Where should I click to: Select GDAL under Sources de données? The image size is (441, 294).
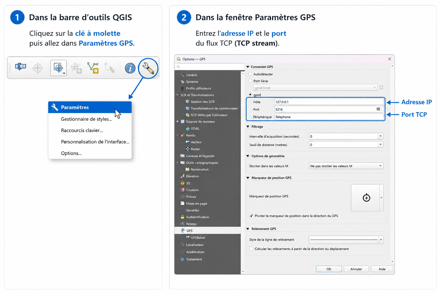(x=195, y=129)
